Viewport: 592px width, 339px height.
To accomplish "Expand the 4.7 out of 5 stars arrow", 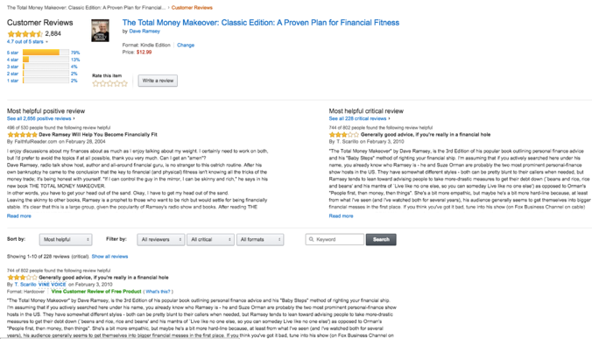I will (x=46, y=42).
